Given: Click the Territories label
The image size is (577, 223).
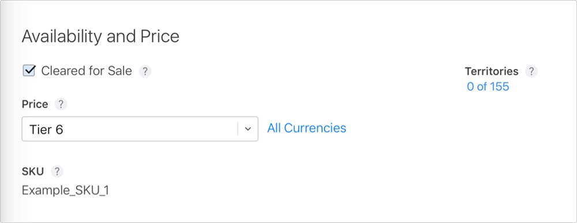Looking at the screenshot, I should coord(492,71).
